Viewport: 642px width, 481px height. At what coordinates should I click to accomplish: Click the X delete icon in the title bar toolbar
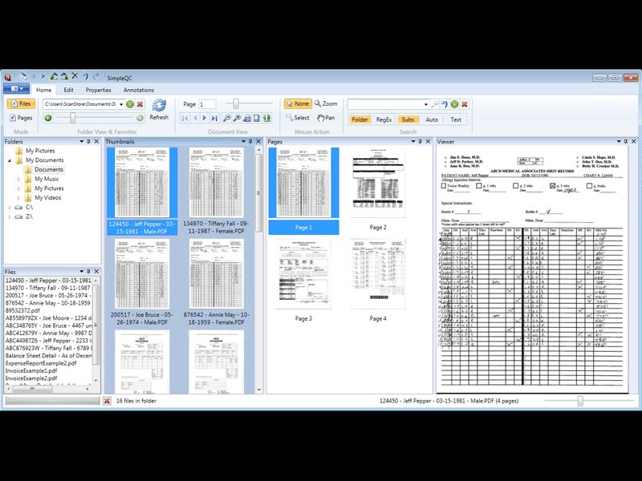pos(75,75)
